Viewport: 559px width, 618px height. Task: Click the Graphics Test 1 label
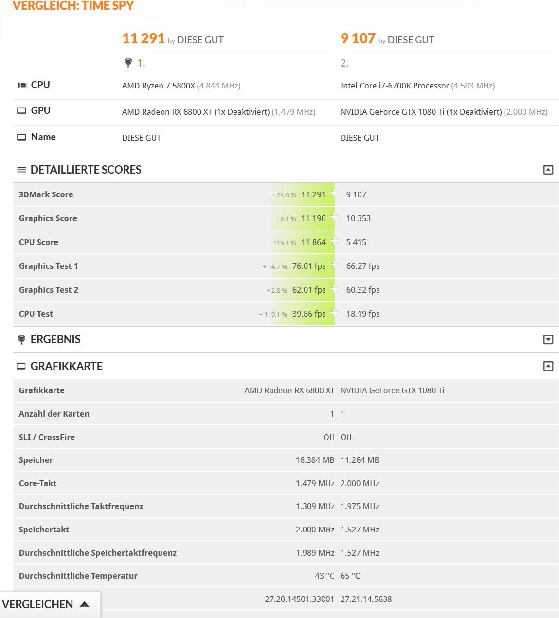click(48, 266)
